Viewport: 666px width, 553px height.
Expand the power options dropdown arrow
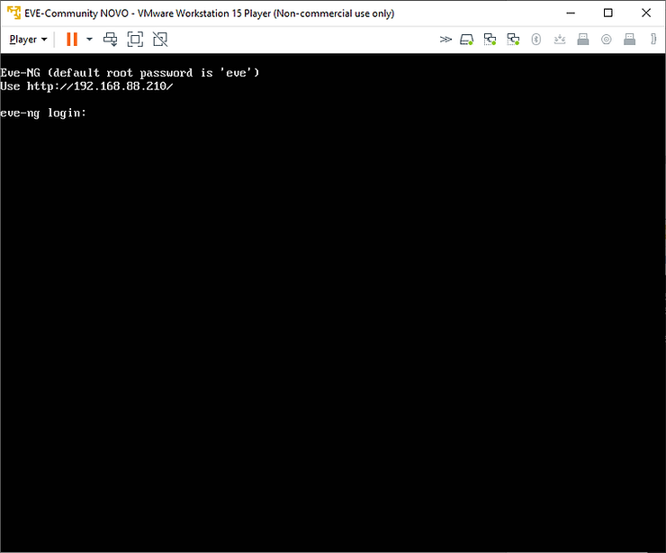tap(89, 40)
